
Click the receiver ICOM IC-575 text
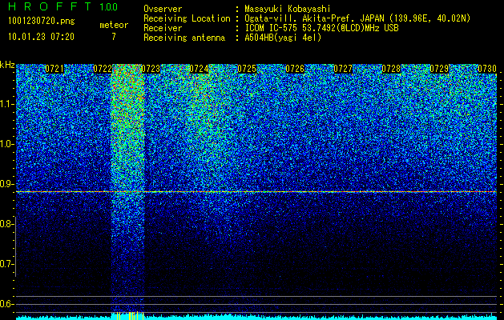tap(321, 28)
